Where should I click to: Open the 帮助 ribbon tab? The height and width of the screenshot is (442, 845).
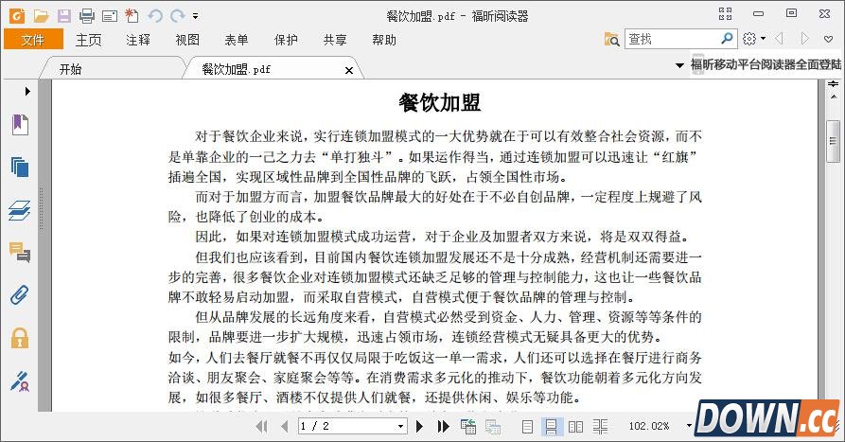pyautogui.click(x=384, y=40)
